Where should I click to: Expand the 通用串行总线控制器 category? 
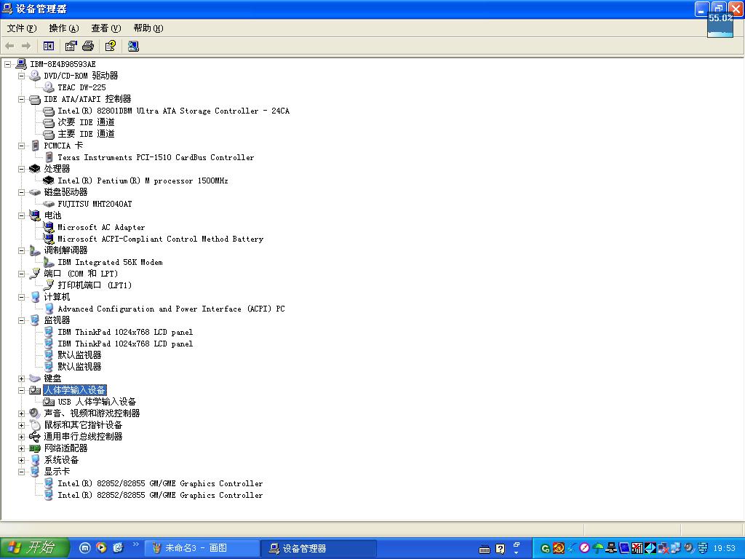[x=21, y=437]
